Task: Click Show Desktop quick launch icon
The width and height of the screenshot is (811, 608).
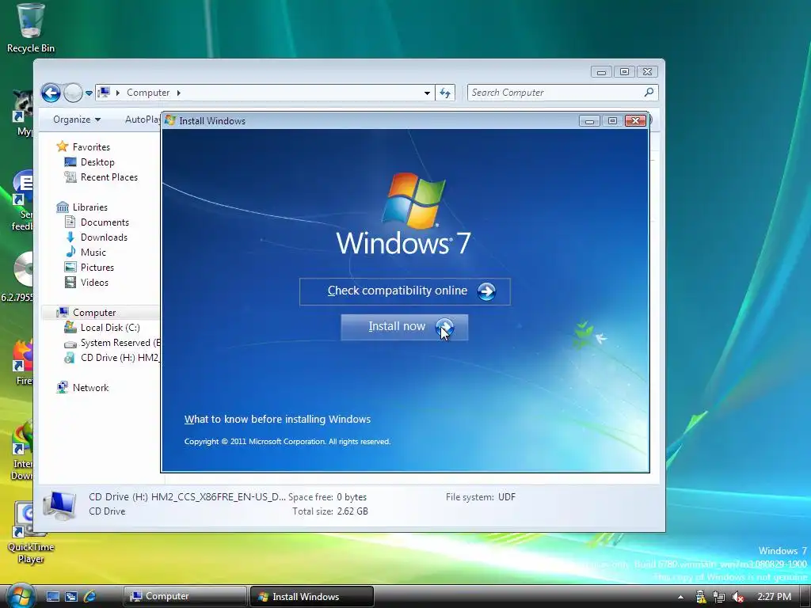Action: tap(53, 596)
